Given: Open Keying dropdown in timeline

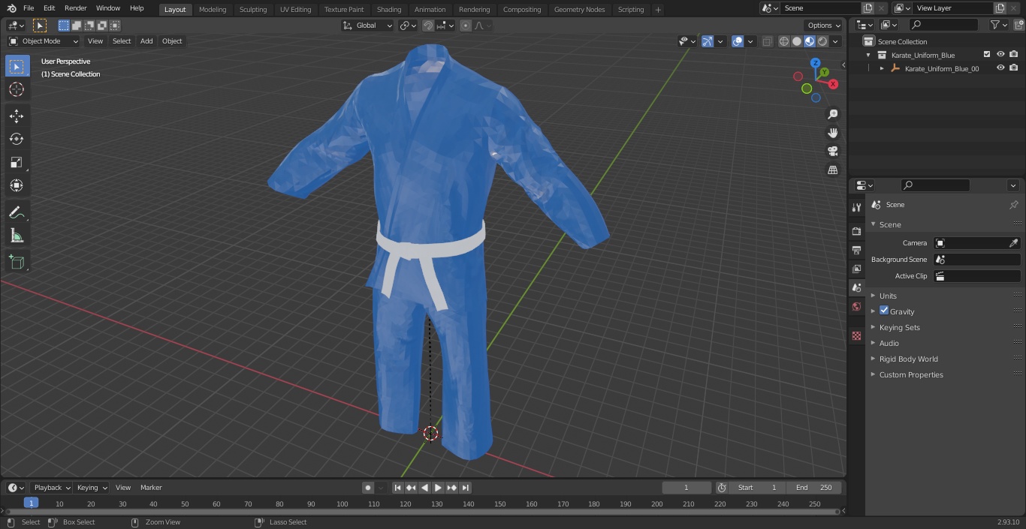Looking at the screenshot, I should (x=92, y=488).
